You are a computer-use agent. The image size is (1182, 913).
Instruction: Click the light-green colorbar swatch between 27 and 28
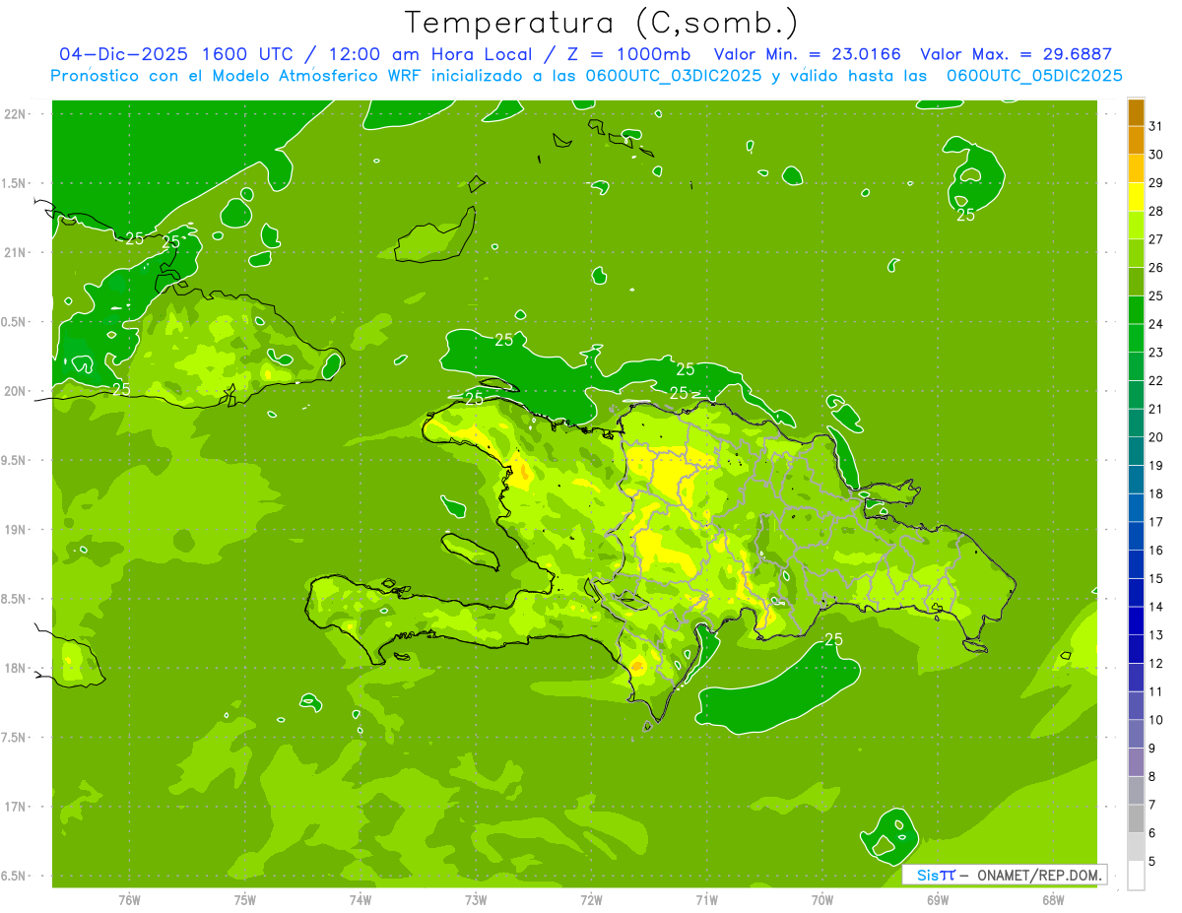coord(1136,225)
